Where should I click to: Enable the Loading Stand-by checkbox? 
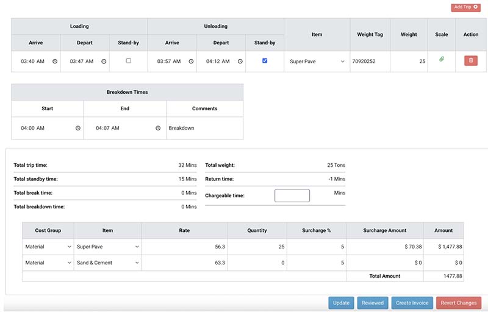(x=129, y=61)
